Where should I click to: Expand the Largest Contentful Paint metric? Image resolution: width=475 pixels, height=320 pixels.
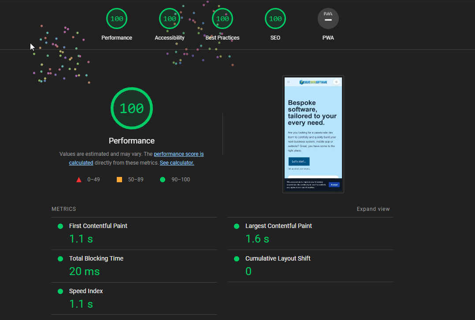coord(278,226)
